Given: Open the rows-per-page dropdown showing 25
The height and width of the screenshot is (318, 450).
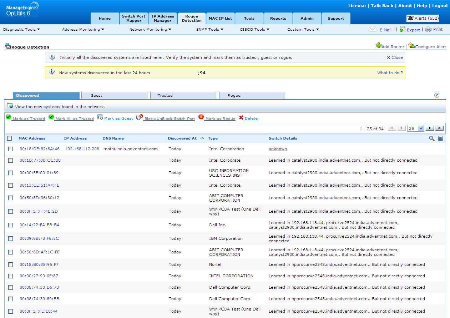Looking at the screenshot, I should (416, 128).
